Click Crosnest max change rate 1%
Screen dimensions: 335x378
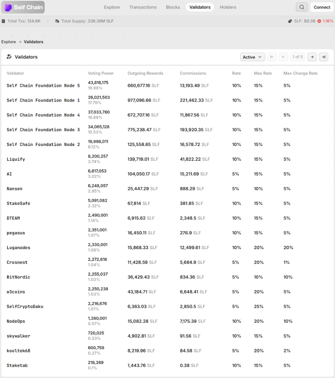pyautogui.click(x=287, y=262)
